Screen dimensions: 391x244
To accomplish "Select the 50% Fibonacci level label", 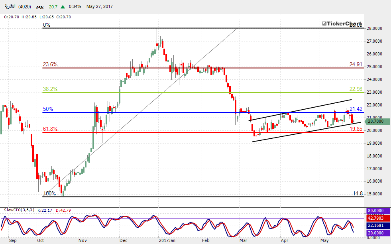I will (48, 109).
